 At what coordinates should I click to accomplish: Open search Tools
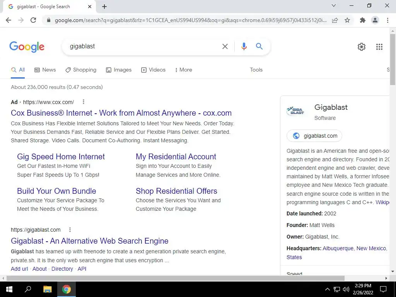[x=256, y=70]
